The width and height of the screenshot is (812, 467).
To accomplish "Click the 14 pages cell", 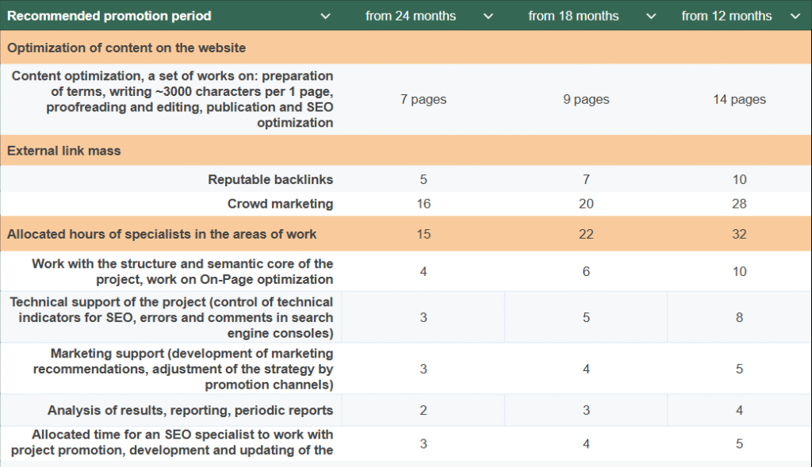I will coord(739,99).
